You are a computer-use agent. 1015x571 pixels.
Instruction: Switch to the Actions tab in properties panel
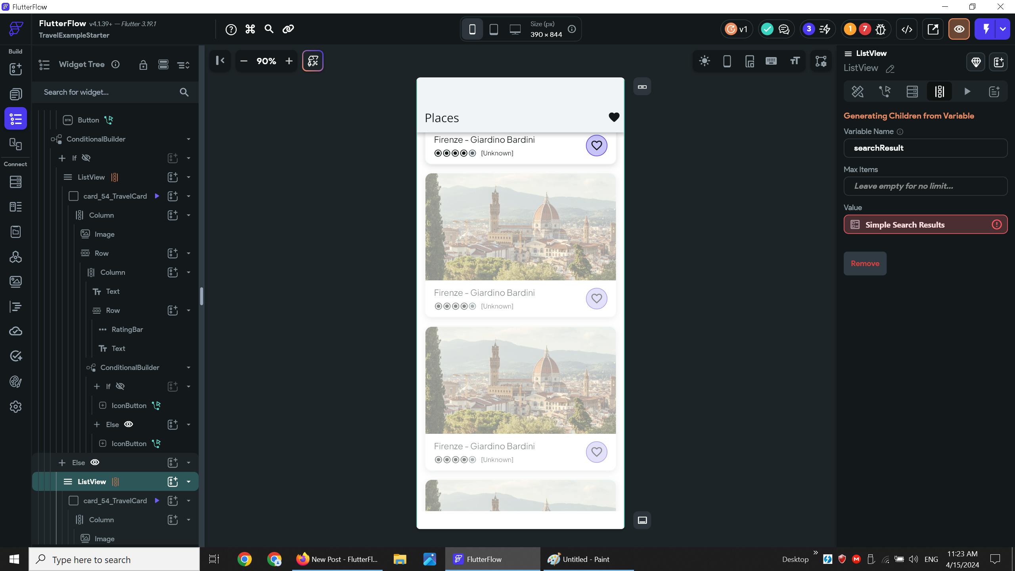pyautogui.click(x=885, y=92)
